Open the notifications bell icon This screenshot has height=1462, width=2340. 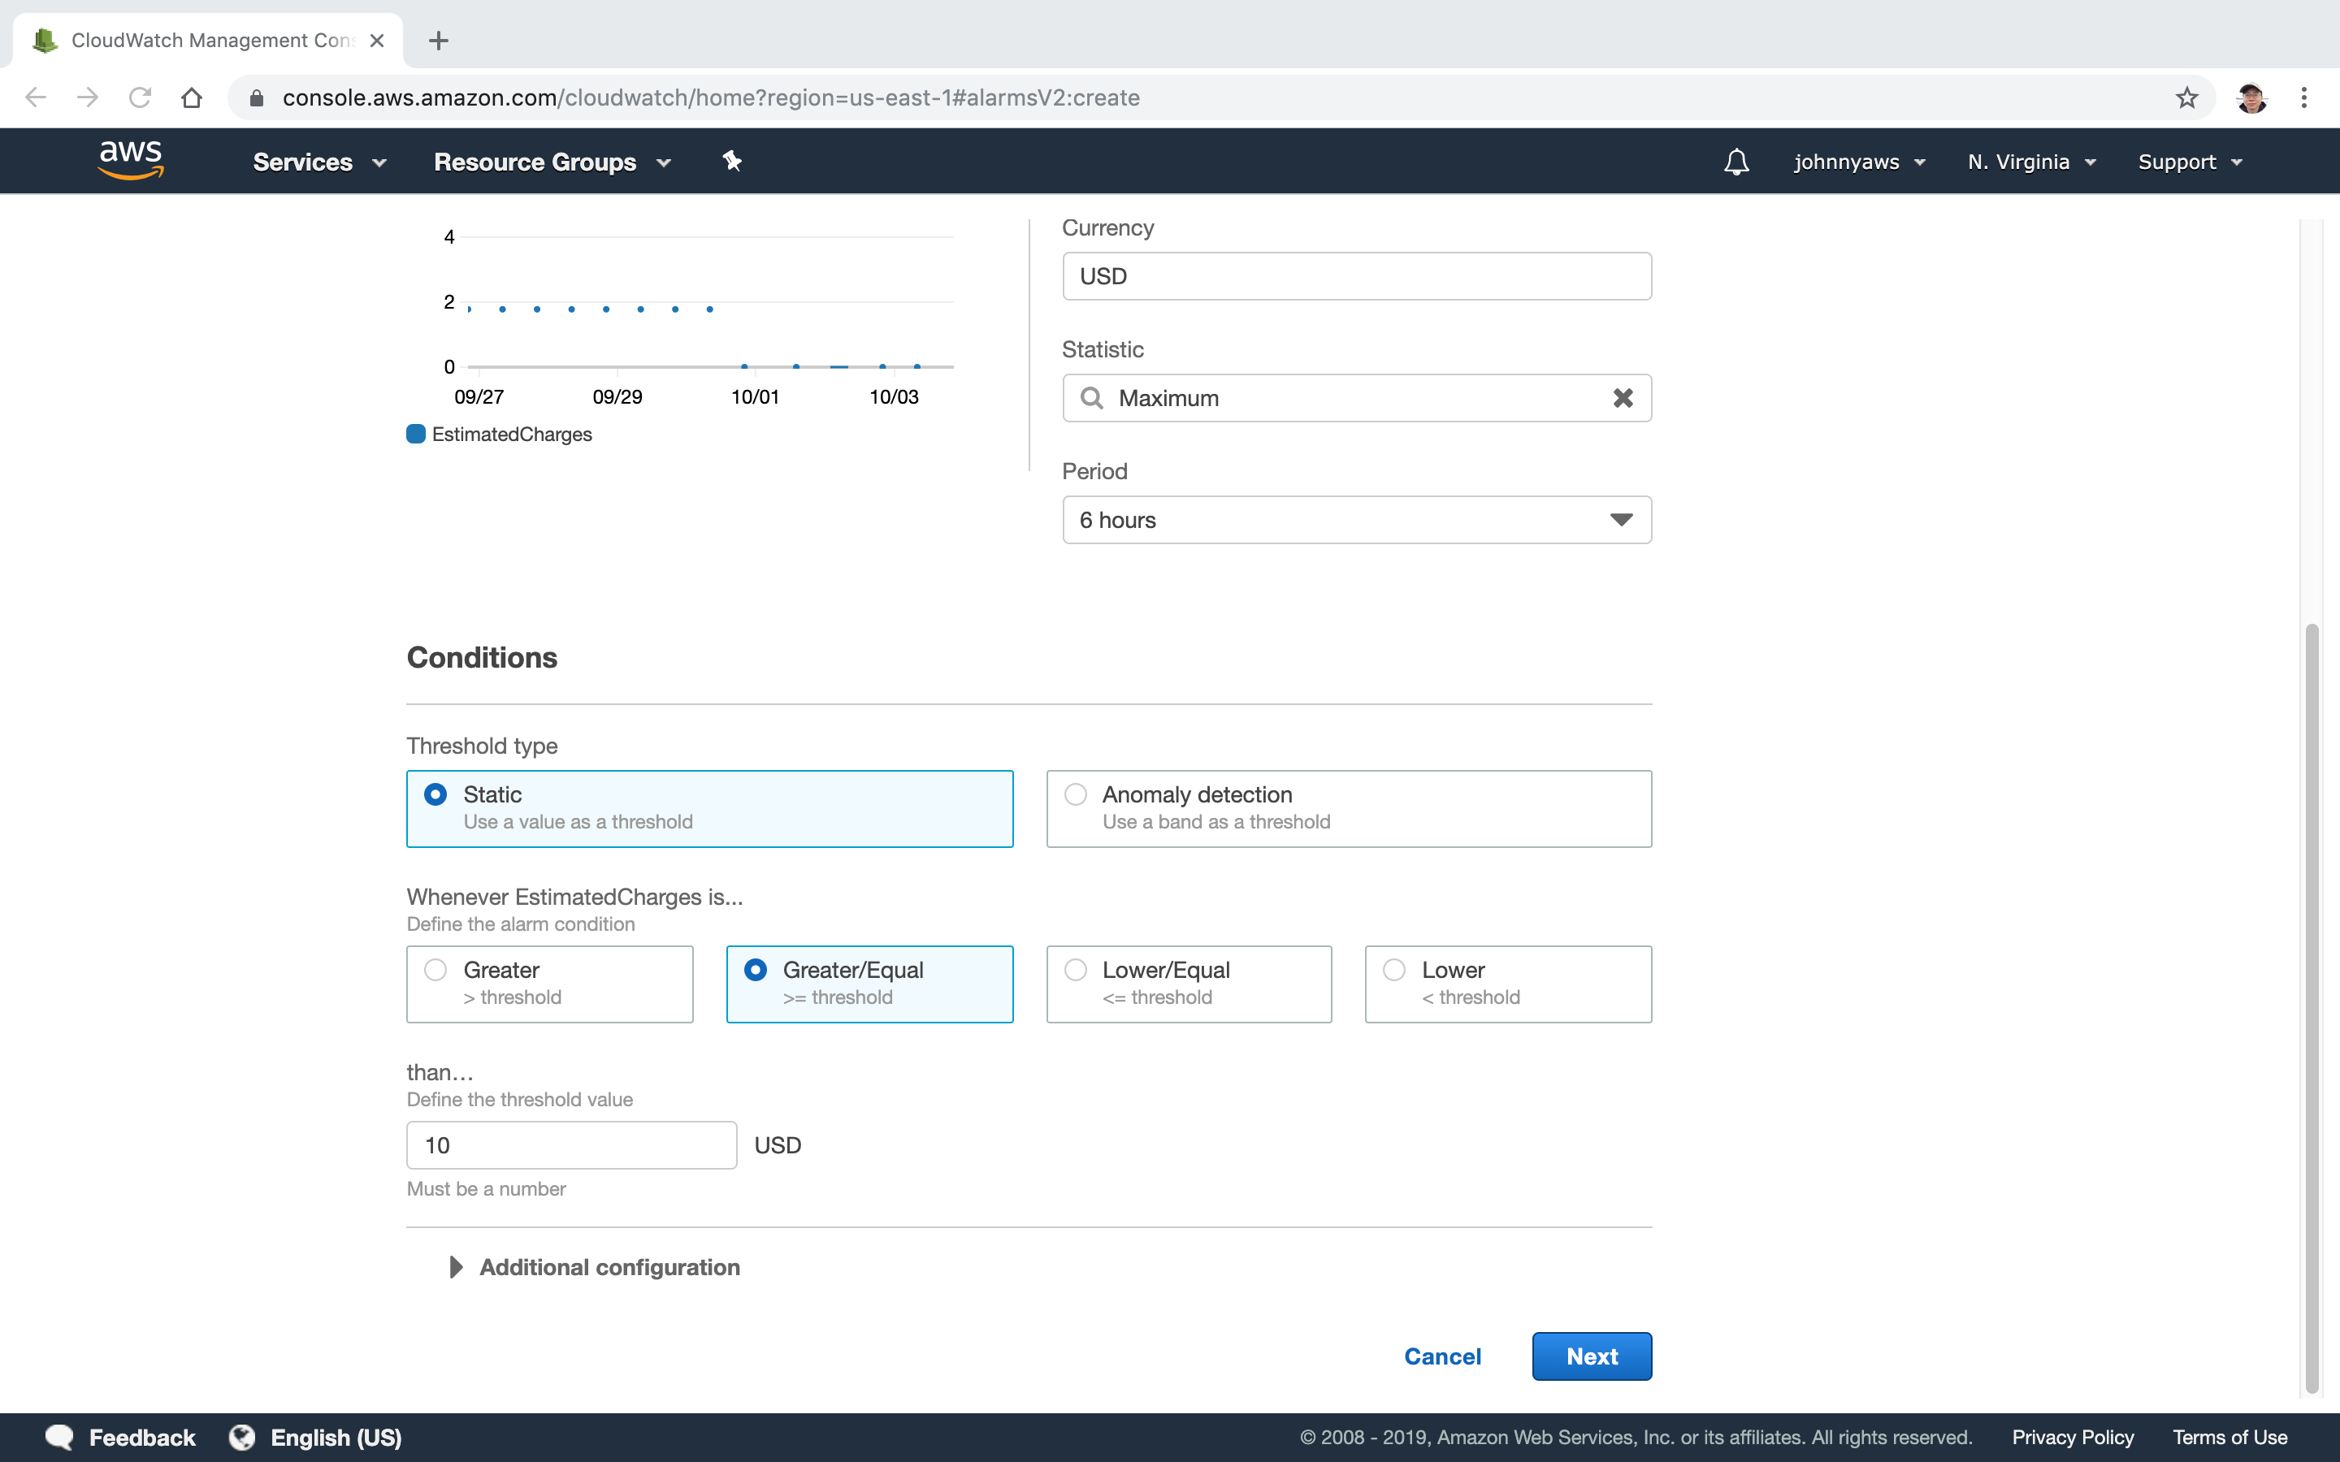point(1735,162)
